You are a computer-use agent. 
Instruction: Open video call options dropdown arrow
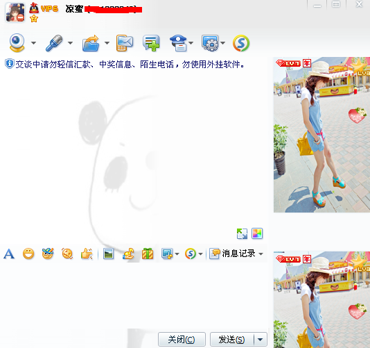pos(33,43)
